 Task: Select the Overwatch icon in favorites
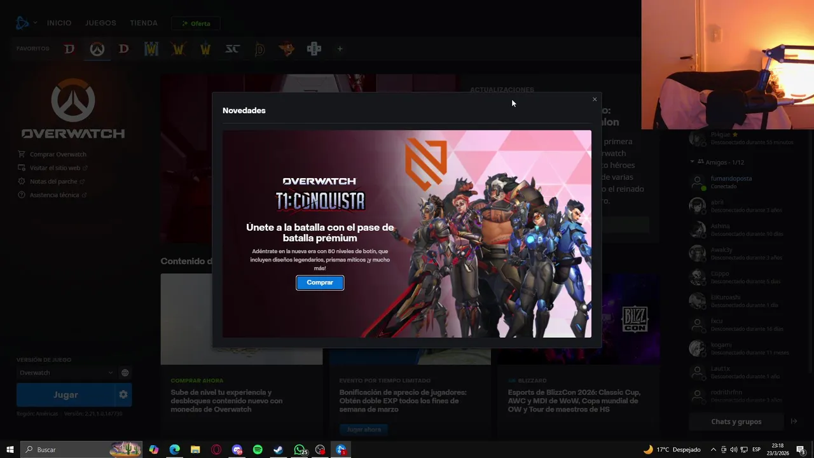point(97,49)
